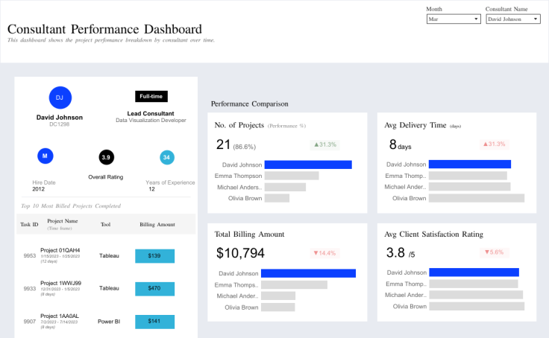Click the Full-time employment badge
Image resolution: width=549 pixels, height=338 pixels.
pos(151,96)
